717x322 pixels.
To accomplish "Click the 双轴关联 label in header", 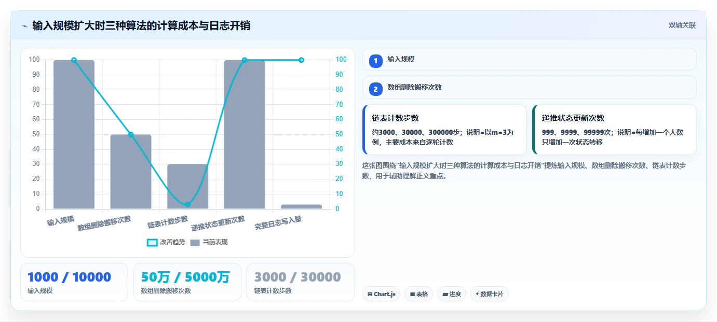I will 682,25.
